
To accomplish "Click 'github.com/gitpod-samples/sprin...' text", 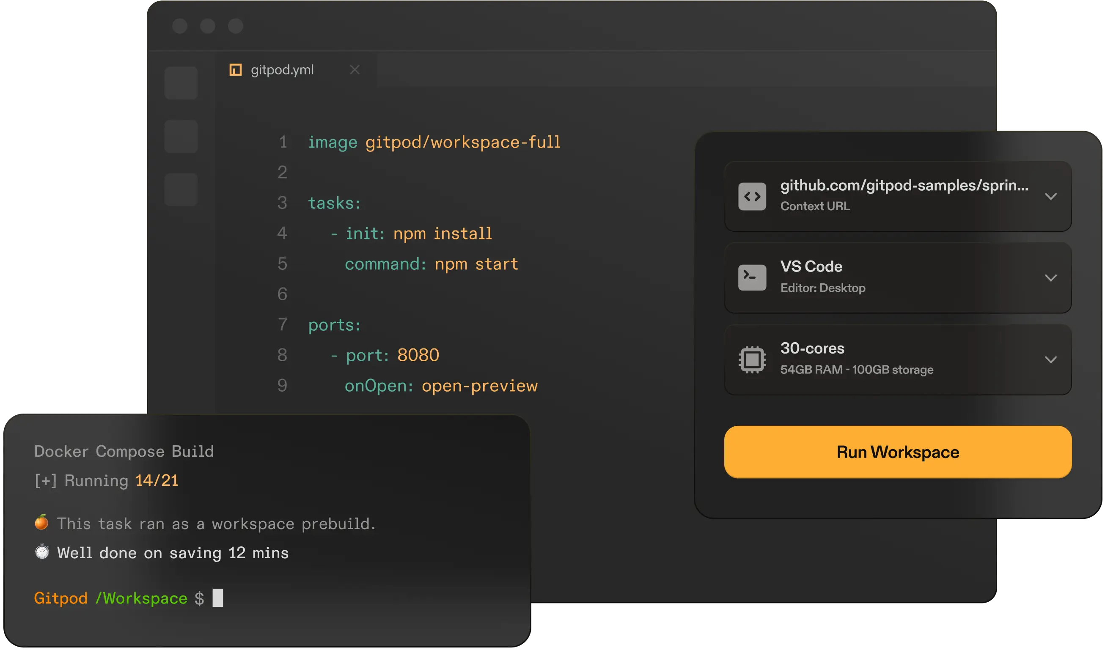I will coord(904,186).
